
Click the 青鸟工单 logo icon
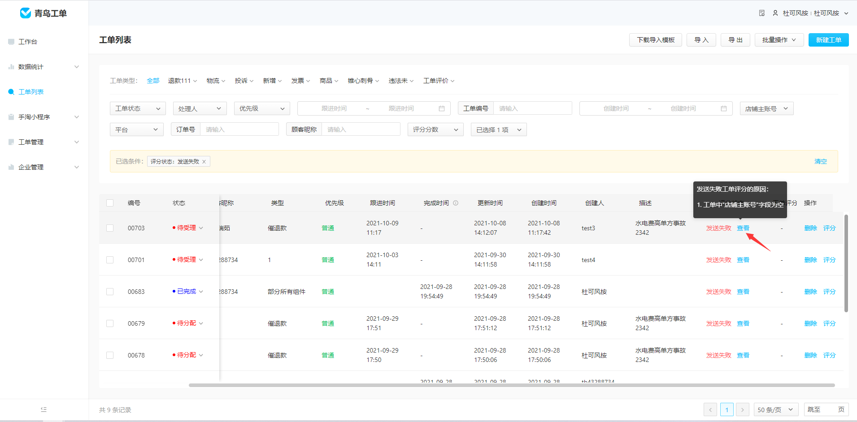coord(26,13)
